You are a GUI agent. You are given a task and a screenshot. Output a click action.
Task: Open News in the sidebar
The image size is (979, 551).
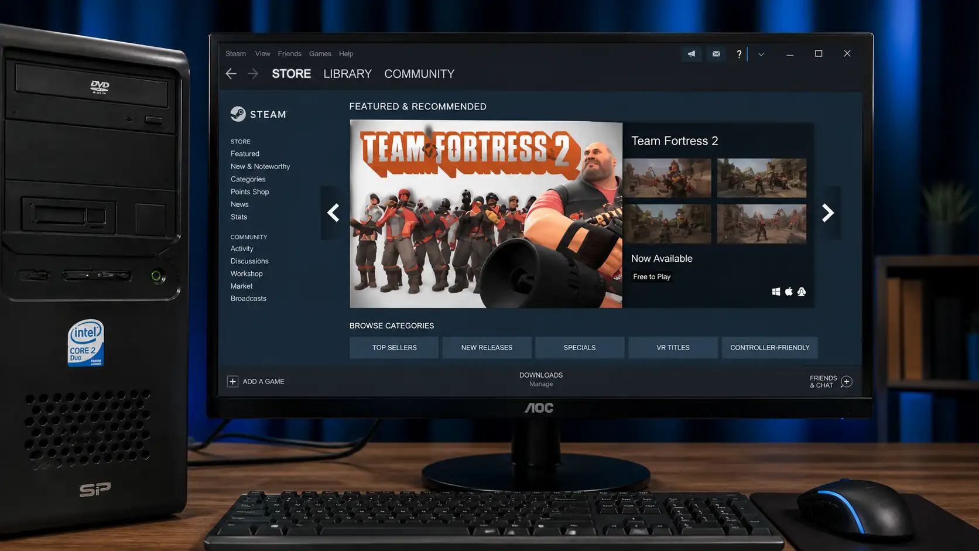coord(239,204)
